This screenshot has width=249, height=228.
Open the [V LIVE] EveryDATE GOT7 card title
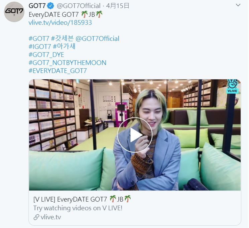tap(82, 199)
